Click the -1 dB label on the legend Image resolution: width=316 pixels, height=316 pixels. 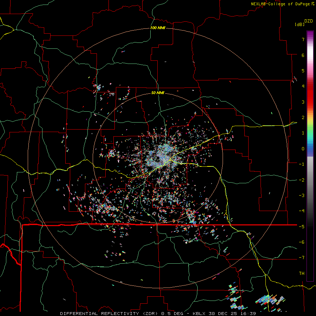click(302, 164)
